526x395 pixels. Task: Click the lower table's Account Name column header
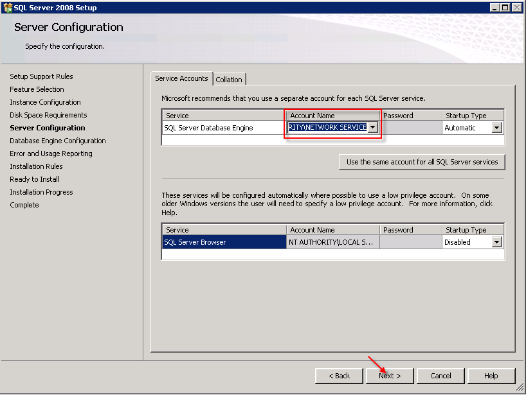tap(333, 230)
